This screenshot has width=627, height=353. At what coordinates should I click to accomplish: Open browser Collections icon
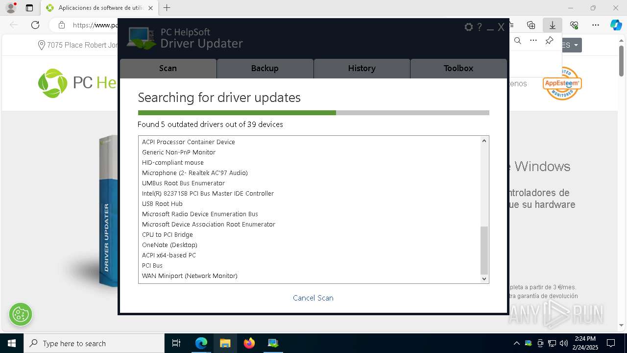[531, 25]
